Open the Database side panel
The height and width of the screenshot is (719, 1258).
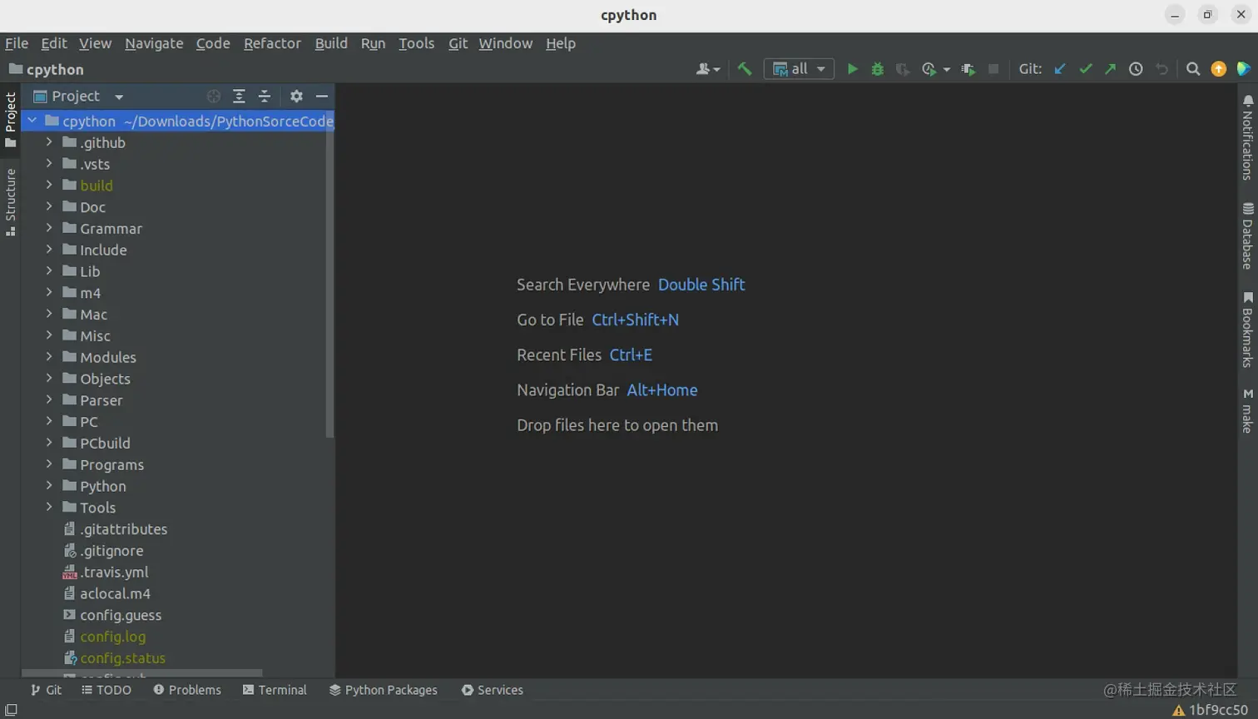pyautogui.click(x=1247, y=236)
